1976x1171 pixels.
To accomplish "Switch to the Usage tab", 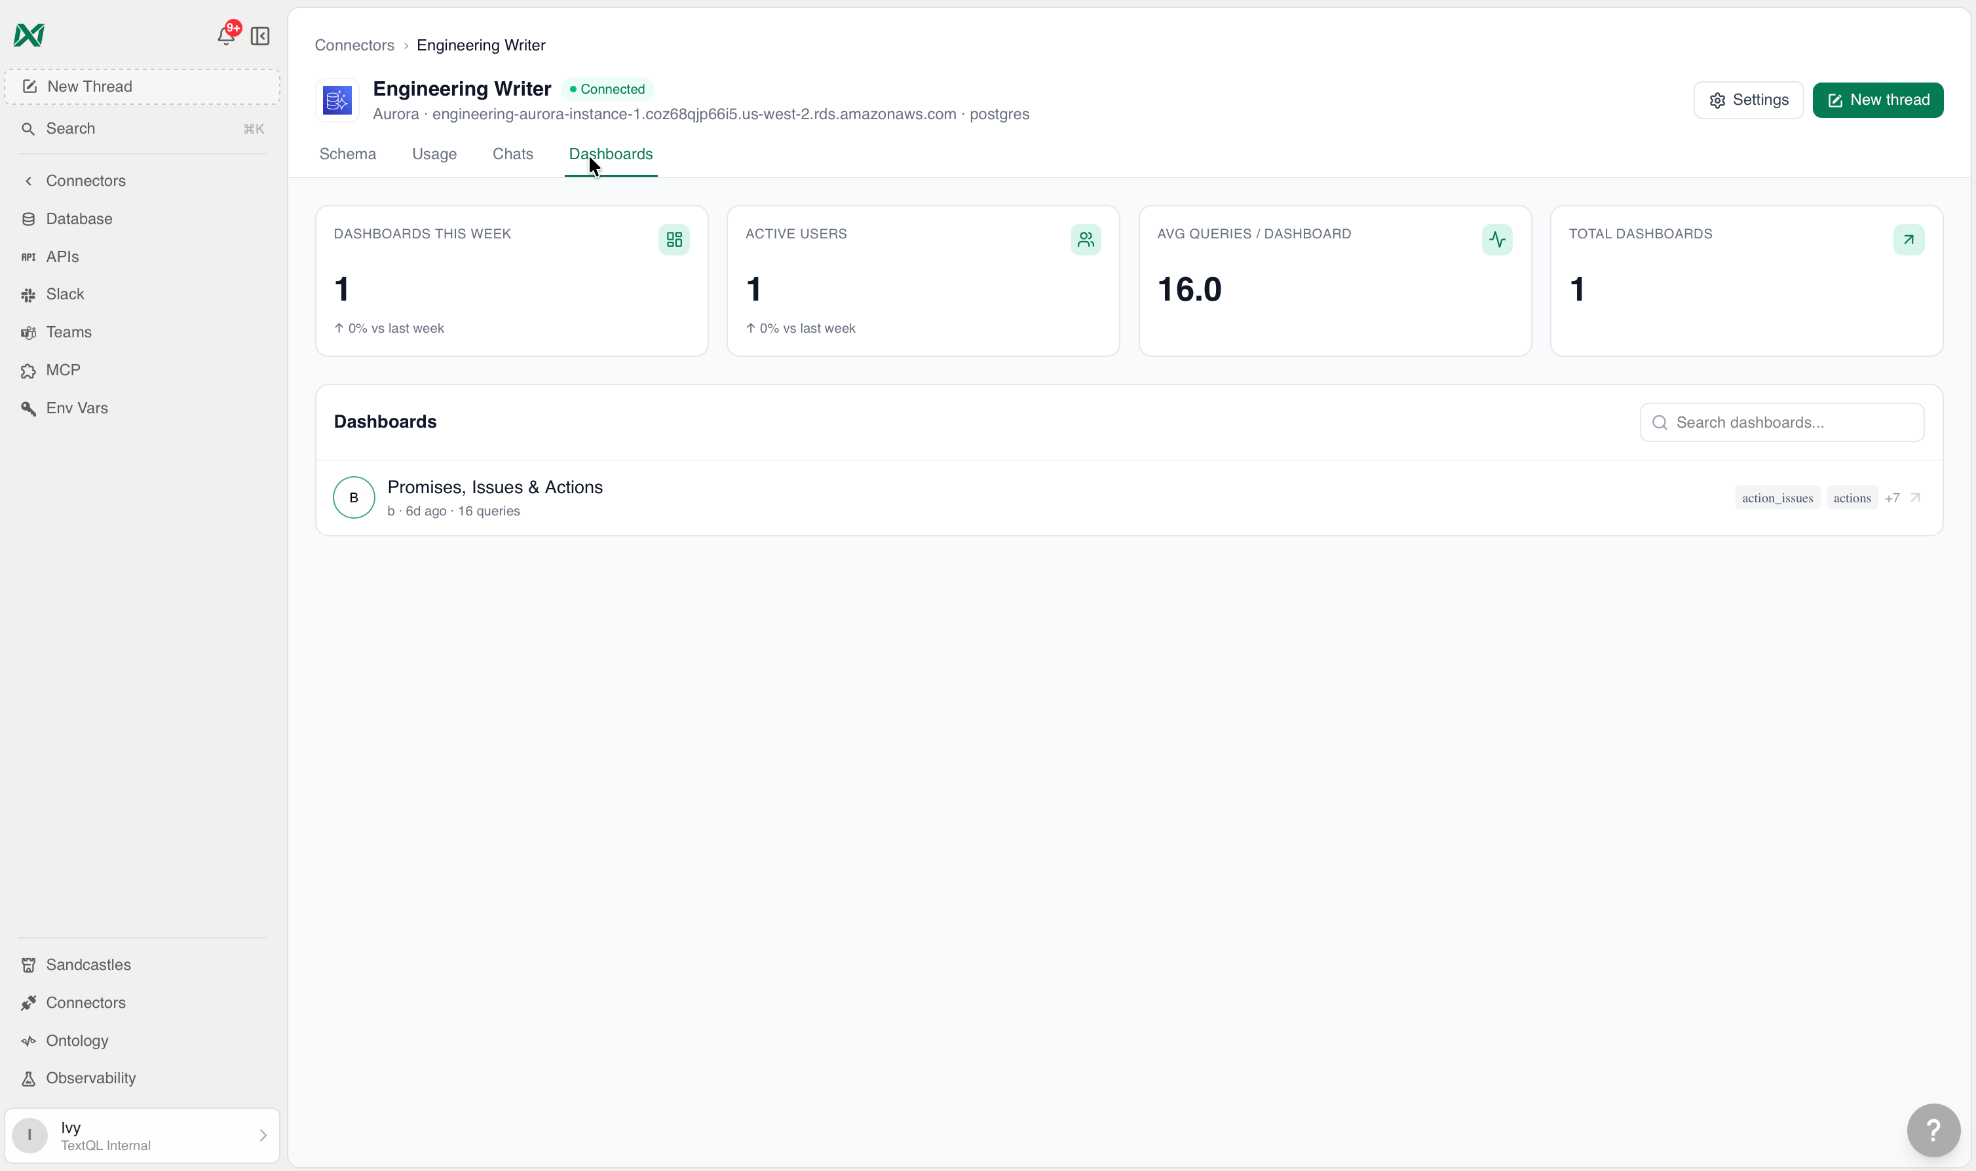I will (x=434, y=154).
